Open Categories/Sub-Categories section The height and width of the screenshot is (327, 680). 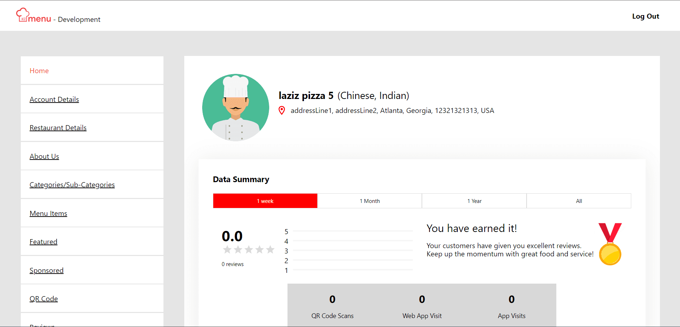pos(72,185)
